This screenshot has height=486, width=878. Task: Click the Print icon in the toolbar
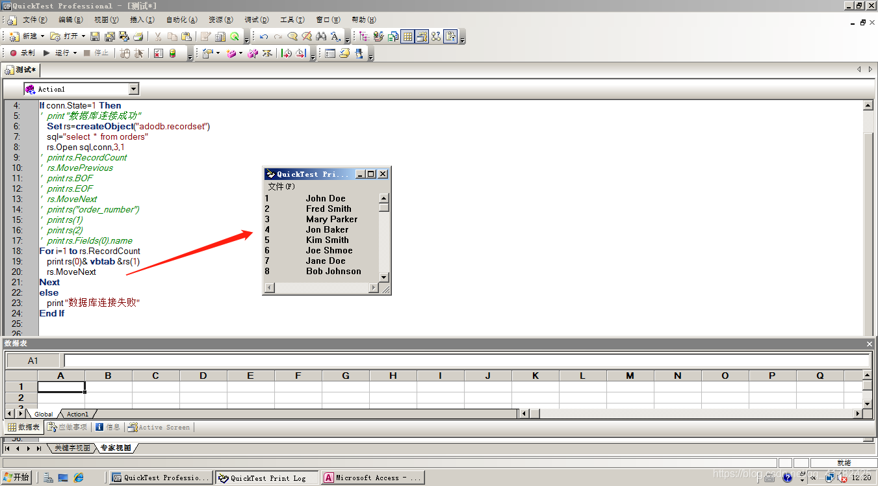tap(138, 36)
